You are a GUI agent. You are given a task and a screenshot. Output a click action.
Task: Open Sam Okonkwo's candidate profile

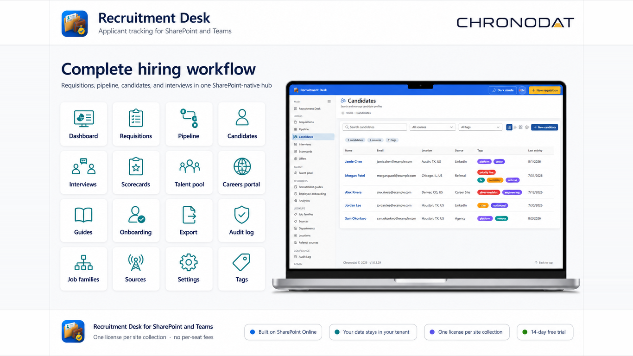[x=356, y=218]
